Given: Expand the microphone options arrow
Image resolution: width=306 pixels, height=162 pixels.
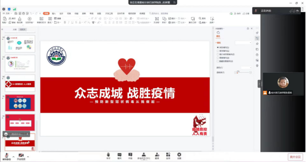Looking at the screenshot, I should click(13, 157).
